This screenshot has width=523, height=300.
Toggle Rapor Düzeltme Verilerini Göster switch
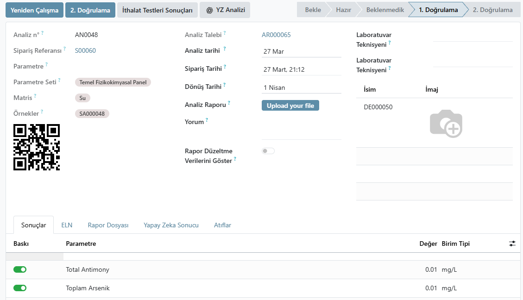point(268,151)
